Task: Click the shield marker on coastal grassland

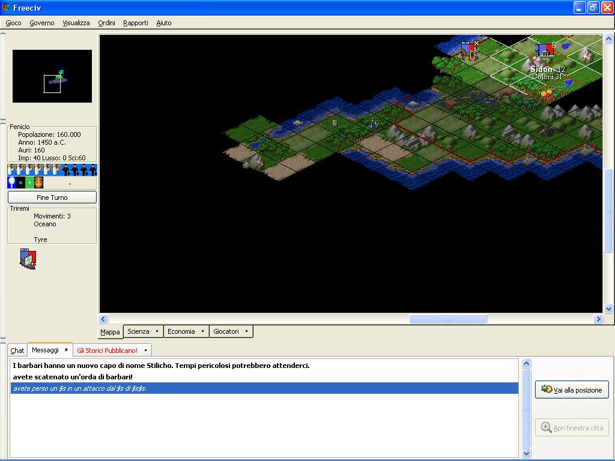Action: 335,123
